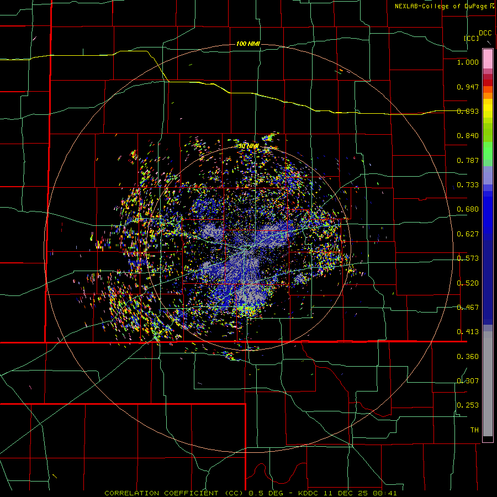The width and height of the screenshot is (497, 497).
Task: Click the TH threshold label on legend
Action: click(x=474, y=430)
